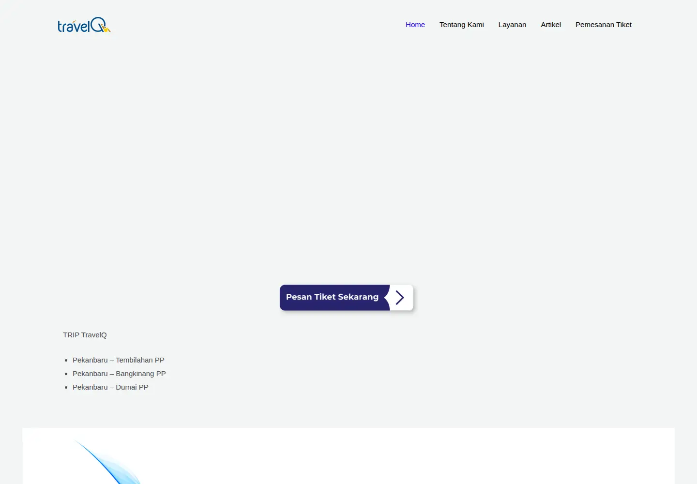Click the travelQ logo
Screen dimensions: 697x484
point(84,25)
